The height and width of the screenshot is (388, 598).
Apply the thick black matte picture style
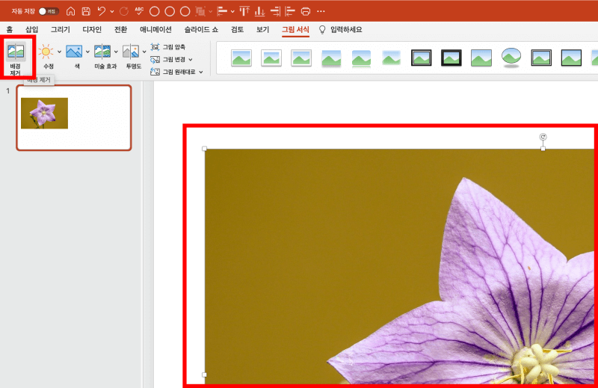coord(451,58)
